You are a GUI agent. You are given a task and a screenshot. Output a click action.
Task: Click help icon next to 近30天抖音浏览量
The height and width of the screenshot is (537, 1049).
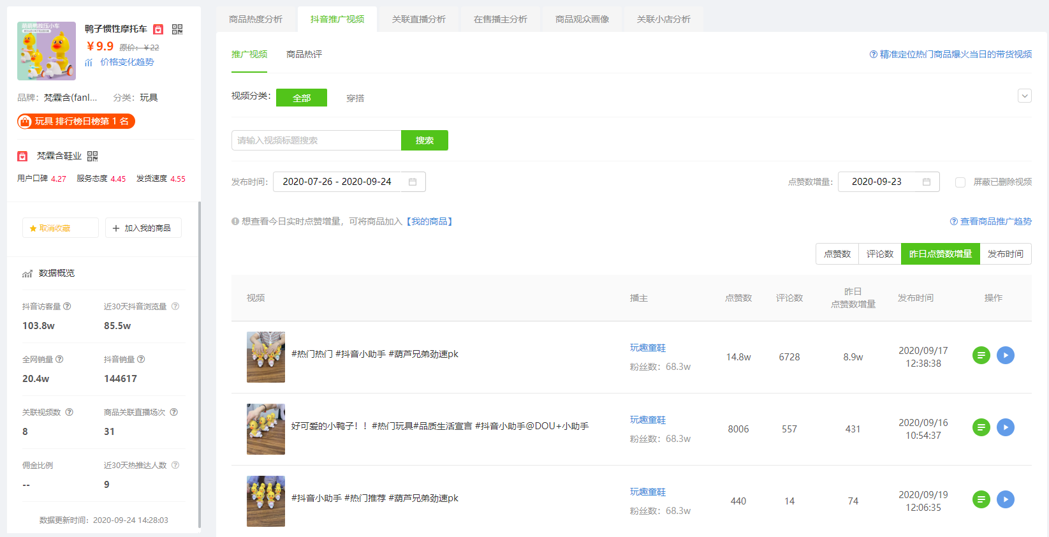click(175, 306)
